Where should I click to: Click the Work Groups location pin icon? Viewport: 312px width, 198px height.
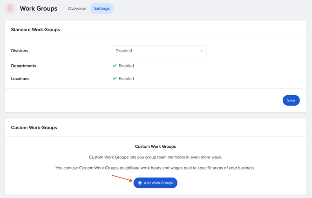point(10,8)
